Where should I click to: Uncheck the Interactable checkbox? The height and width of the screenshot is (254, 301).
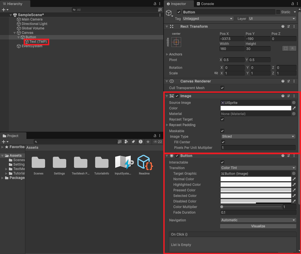[x=222, y=162]
